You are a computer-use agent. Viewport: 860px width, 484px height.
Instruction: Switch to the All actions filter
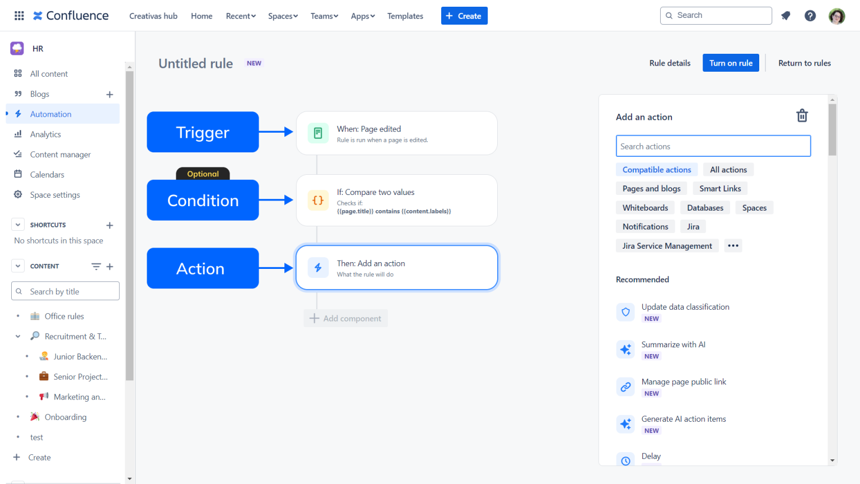[728, 169]
